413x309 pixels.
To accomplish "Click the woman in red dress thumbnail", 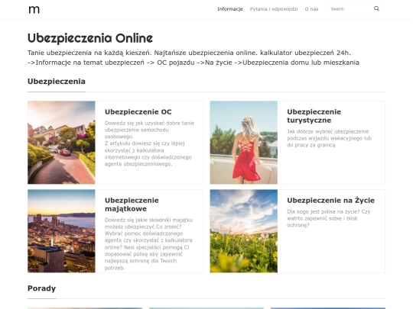I will (x=244, y=143).
